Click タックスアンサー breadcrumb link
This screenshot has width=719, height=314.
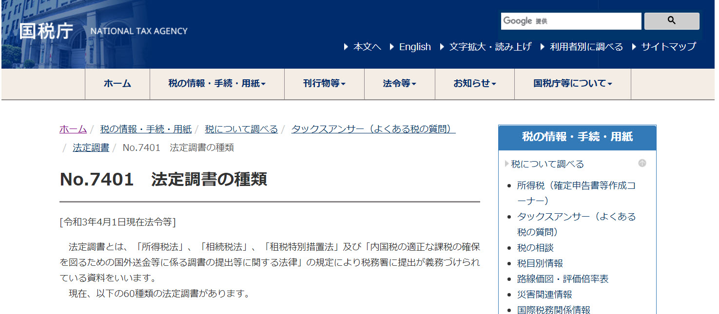(x=373, y=129)
